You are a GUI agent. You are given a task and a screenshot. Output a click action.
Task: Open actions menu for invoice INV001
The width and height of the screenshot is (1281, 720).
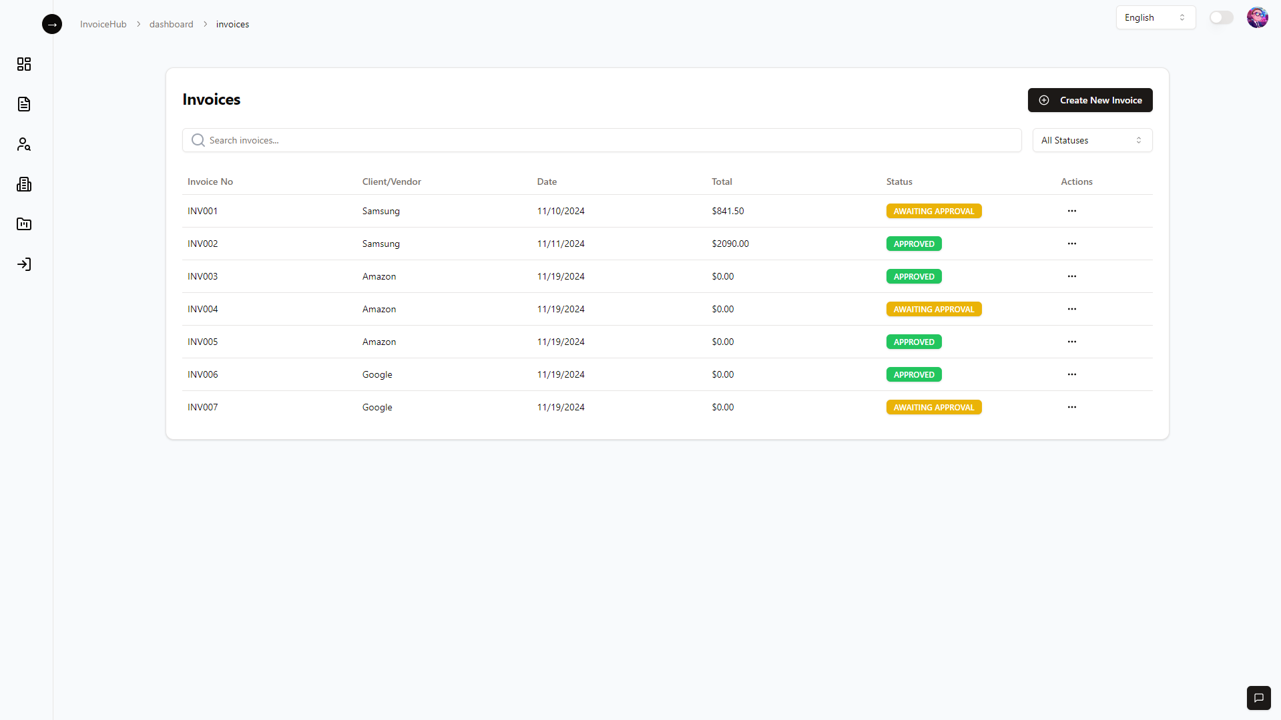pos(1071,211)
